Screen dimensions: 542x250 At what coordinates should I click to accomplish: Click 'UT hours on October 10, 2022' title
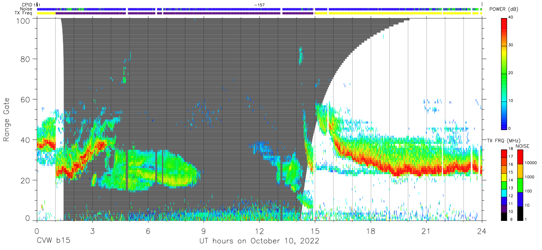click(x=259, y=241)
